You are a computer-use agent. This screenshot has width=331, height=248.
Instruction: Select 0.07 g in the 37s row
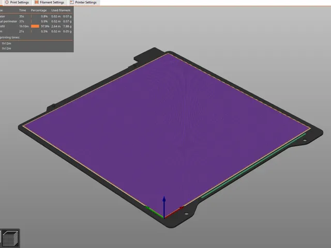click(67, 21)
